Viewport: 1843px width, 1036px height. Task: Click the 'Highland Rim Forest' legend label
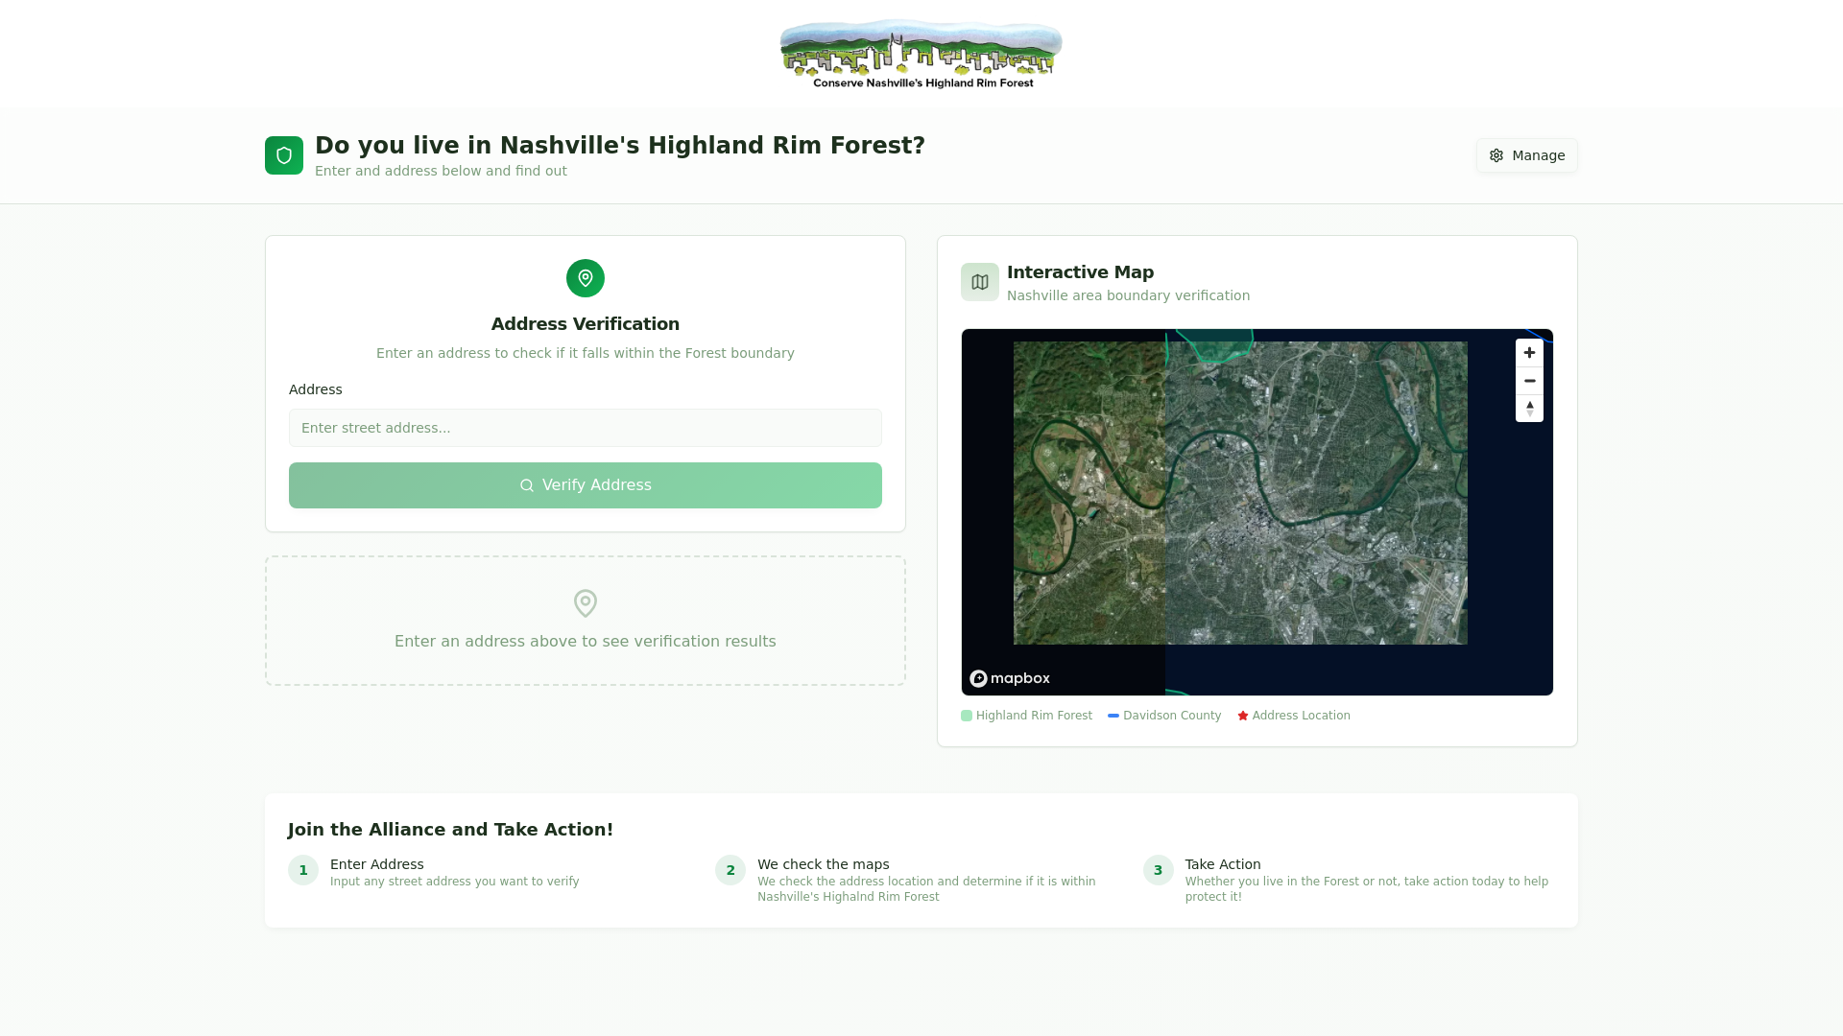click(1034, 716)
